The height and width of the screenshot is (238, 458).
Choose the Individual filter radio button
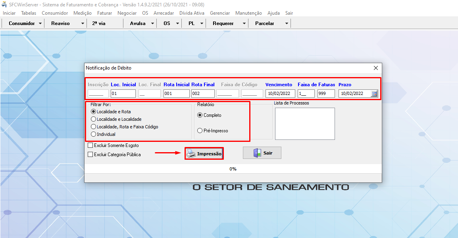[94, 134]
